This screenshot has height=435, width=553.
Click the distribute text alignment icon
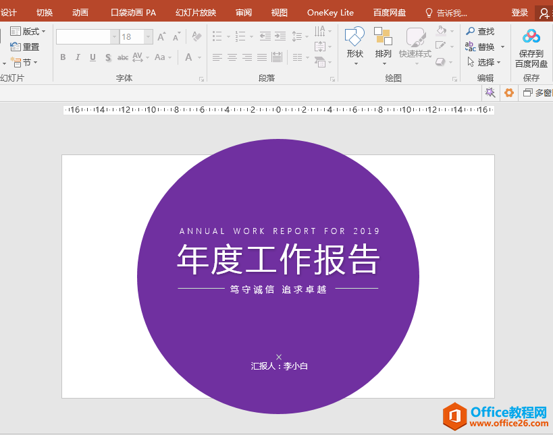(277, 57)
